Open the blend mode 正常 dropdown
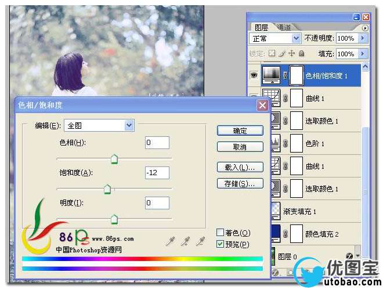 click(275, 38)
